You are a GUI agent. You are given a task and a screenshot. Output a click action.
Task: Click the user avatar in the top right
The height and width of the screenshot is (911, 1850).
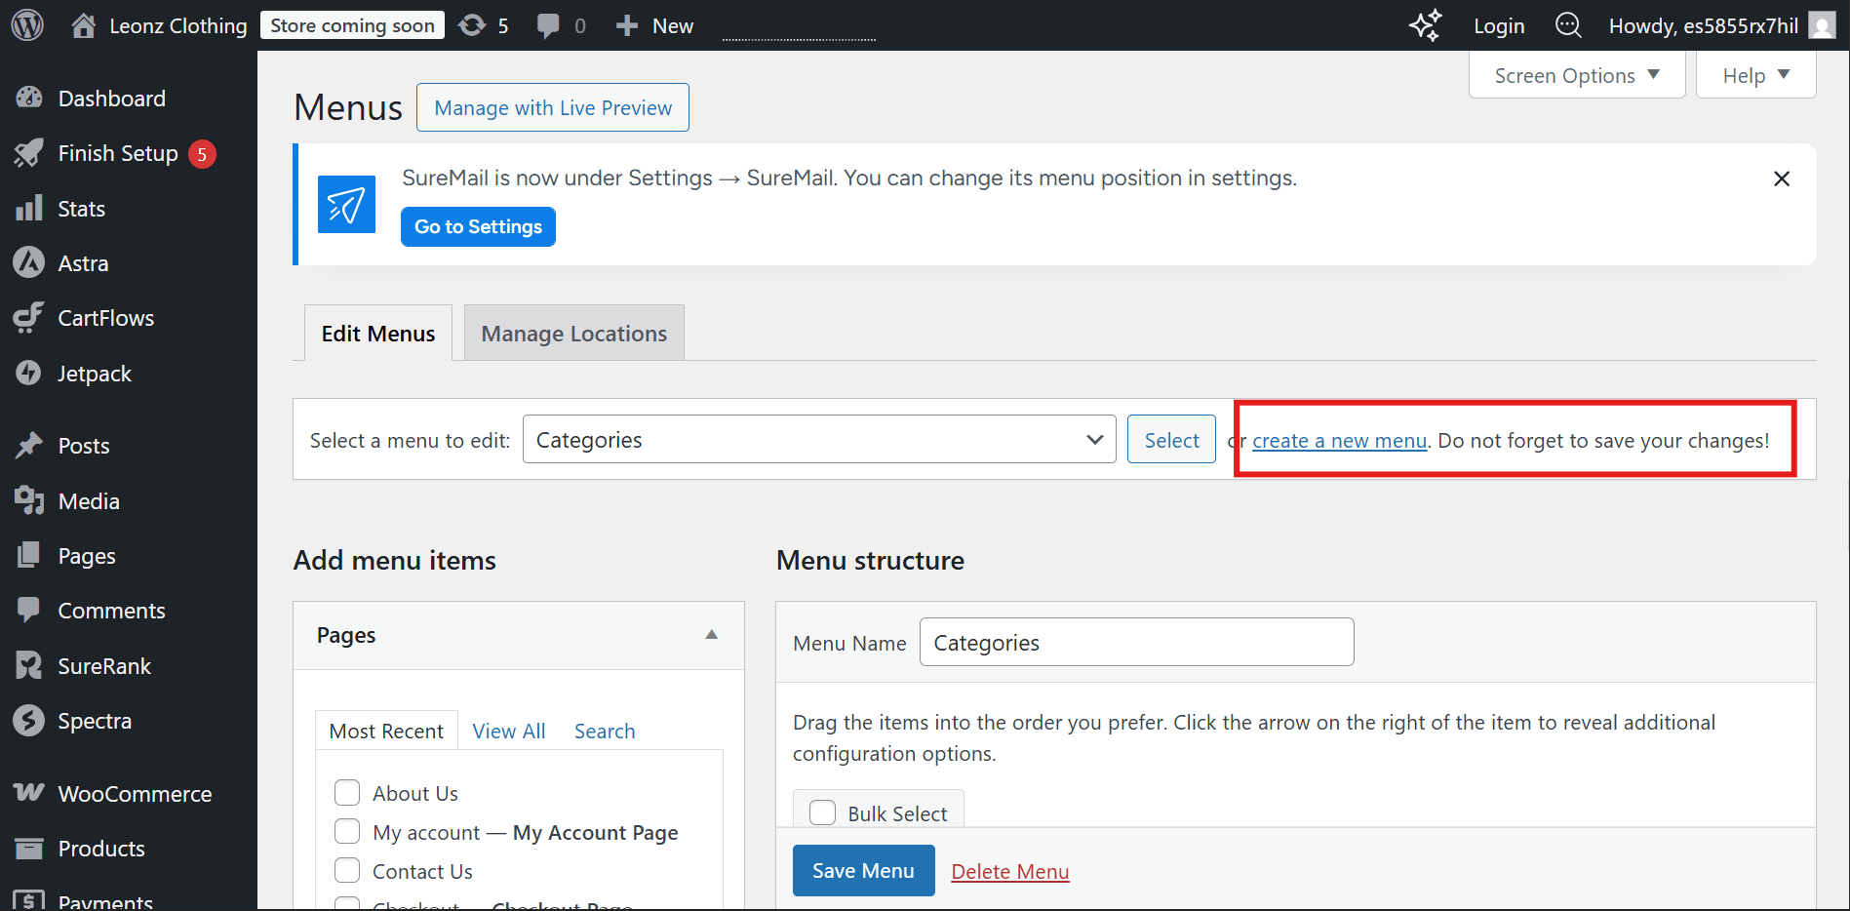(1822, 25)
